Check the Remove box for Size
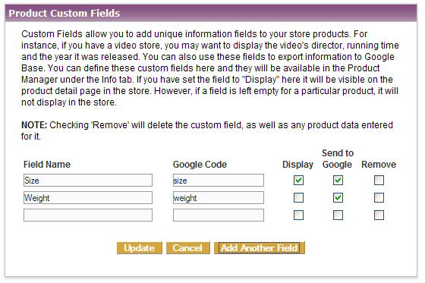The height and width of the screenshot is (283, 425). click(x=379, y=181)
